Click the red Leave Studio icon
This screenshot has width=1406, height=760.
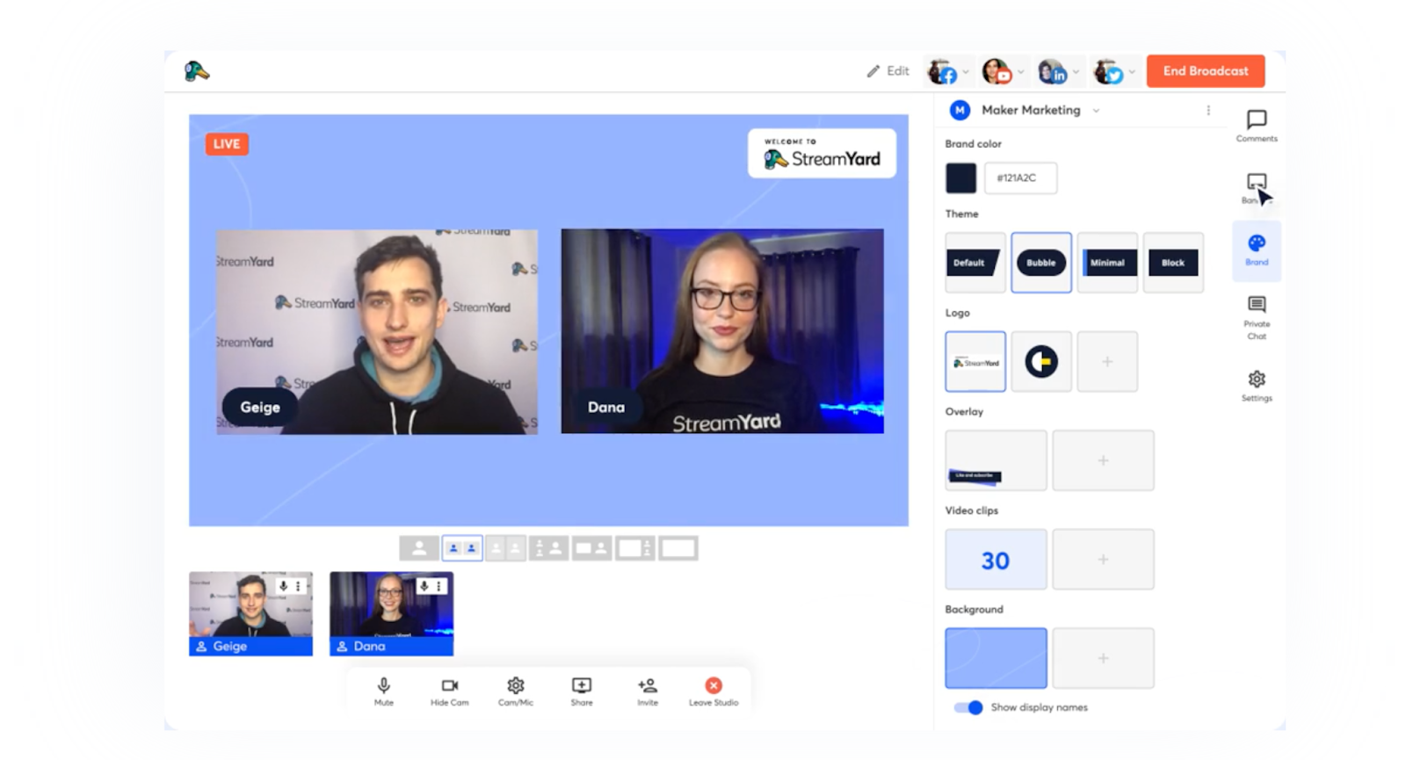[x=714, y=686]
